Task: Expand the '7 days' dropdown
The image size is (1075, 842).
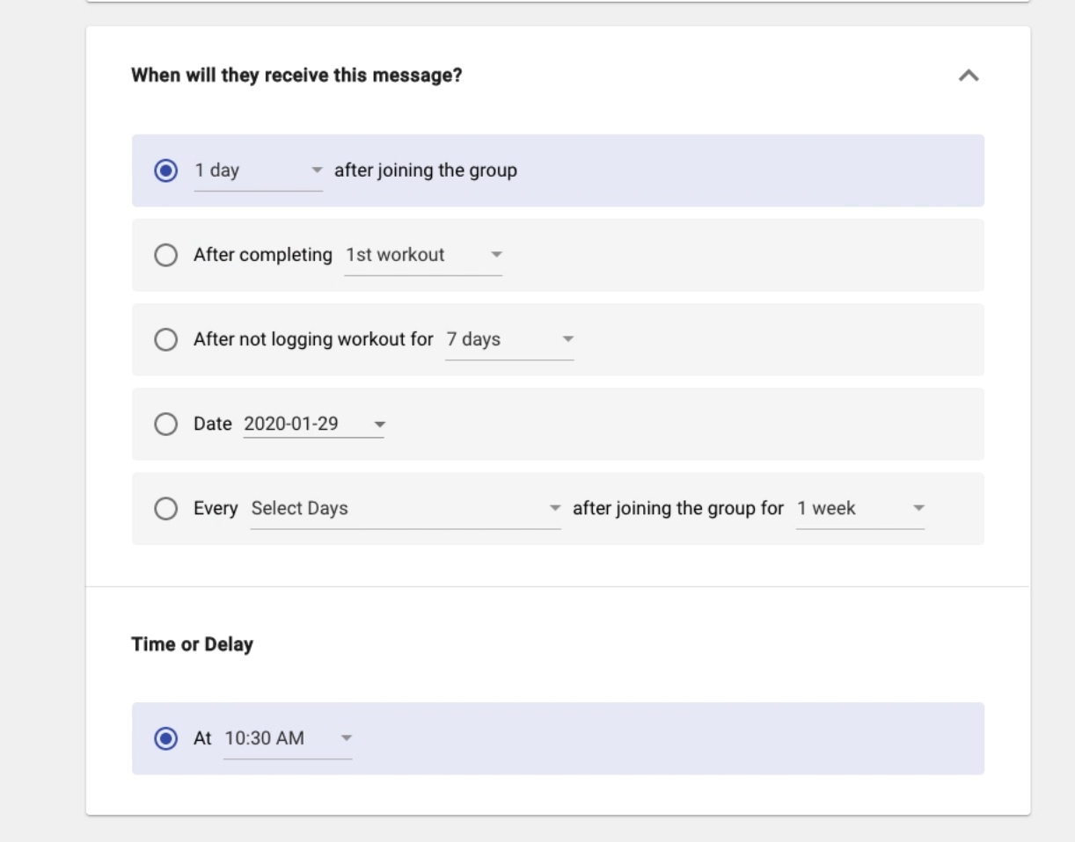Action: coord(508,340)
